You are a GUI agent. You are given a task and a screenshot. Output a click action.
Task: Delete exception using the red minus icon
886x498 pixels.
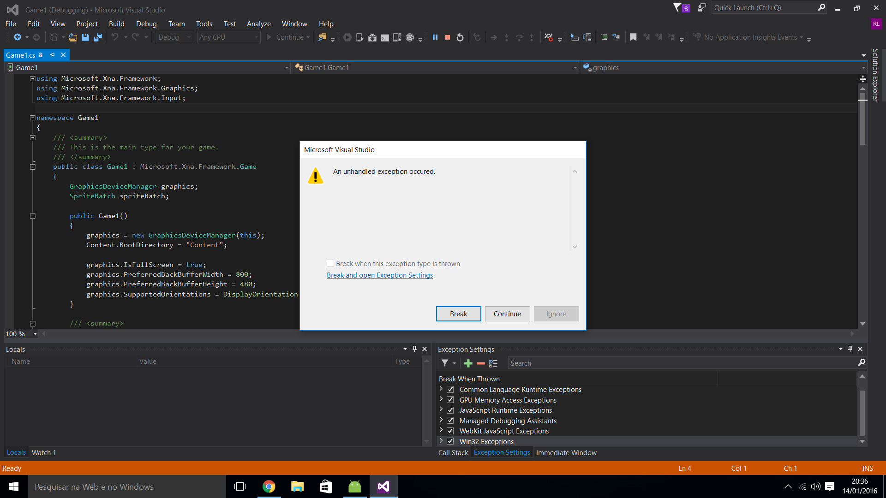pos(481,363)
